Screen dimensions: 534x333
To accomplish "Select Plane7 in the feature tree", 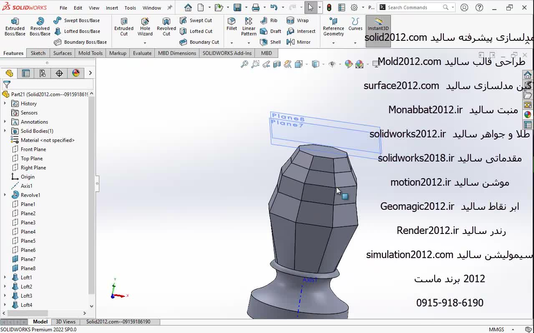I will point(28,259).
